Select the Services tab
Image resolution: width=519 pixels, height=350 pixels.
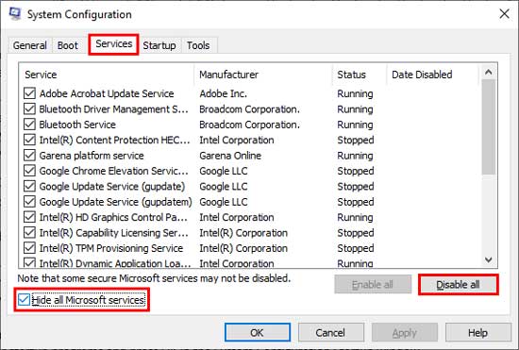(x=113, y=44)
